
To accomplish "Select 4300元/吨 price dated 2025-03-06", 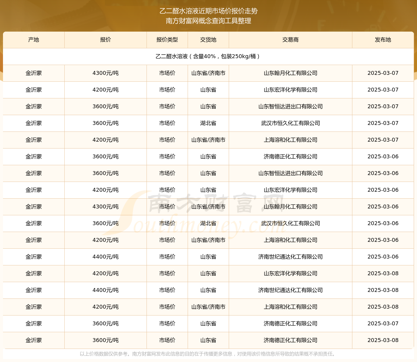I will coord(105,207).
